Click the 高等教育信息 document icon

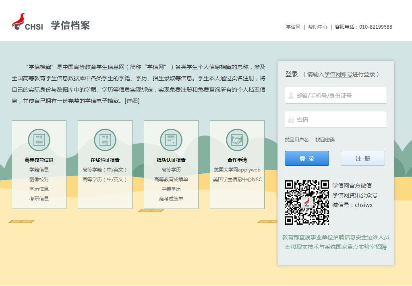click(39, 140)
